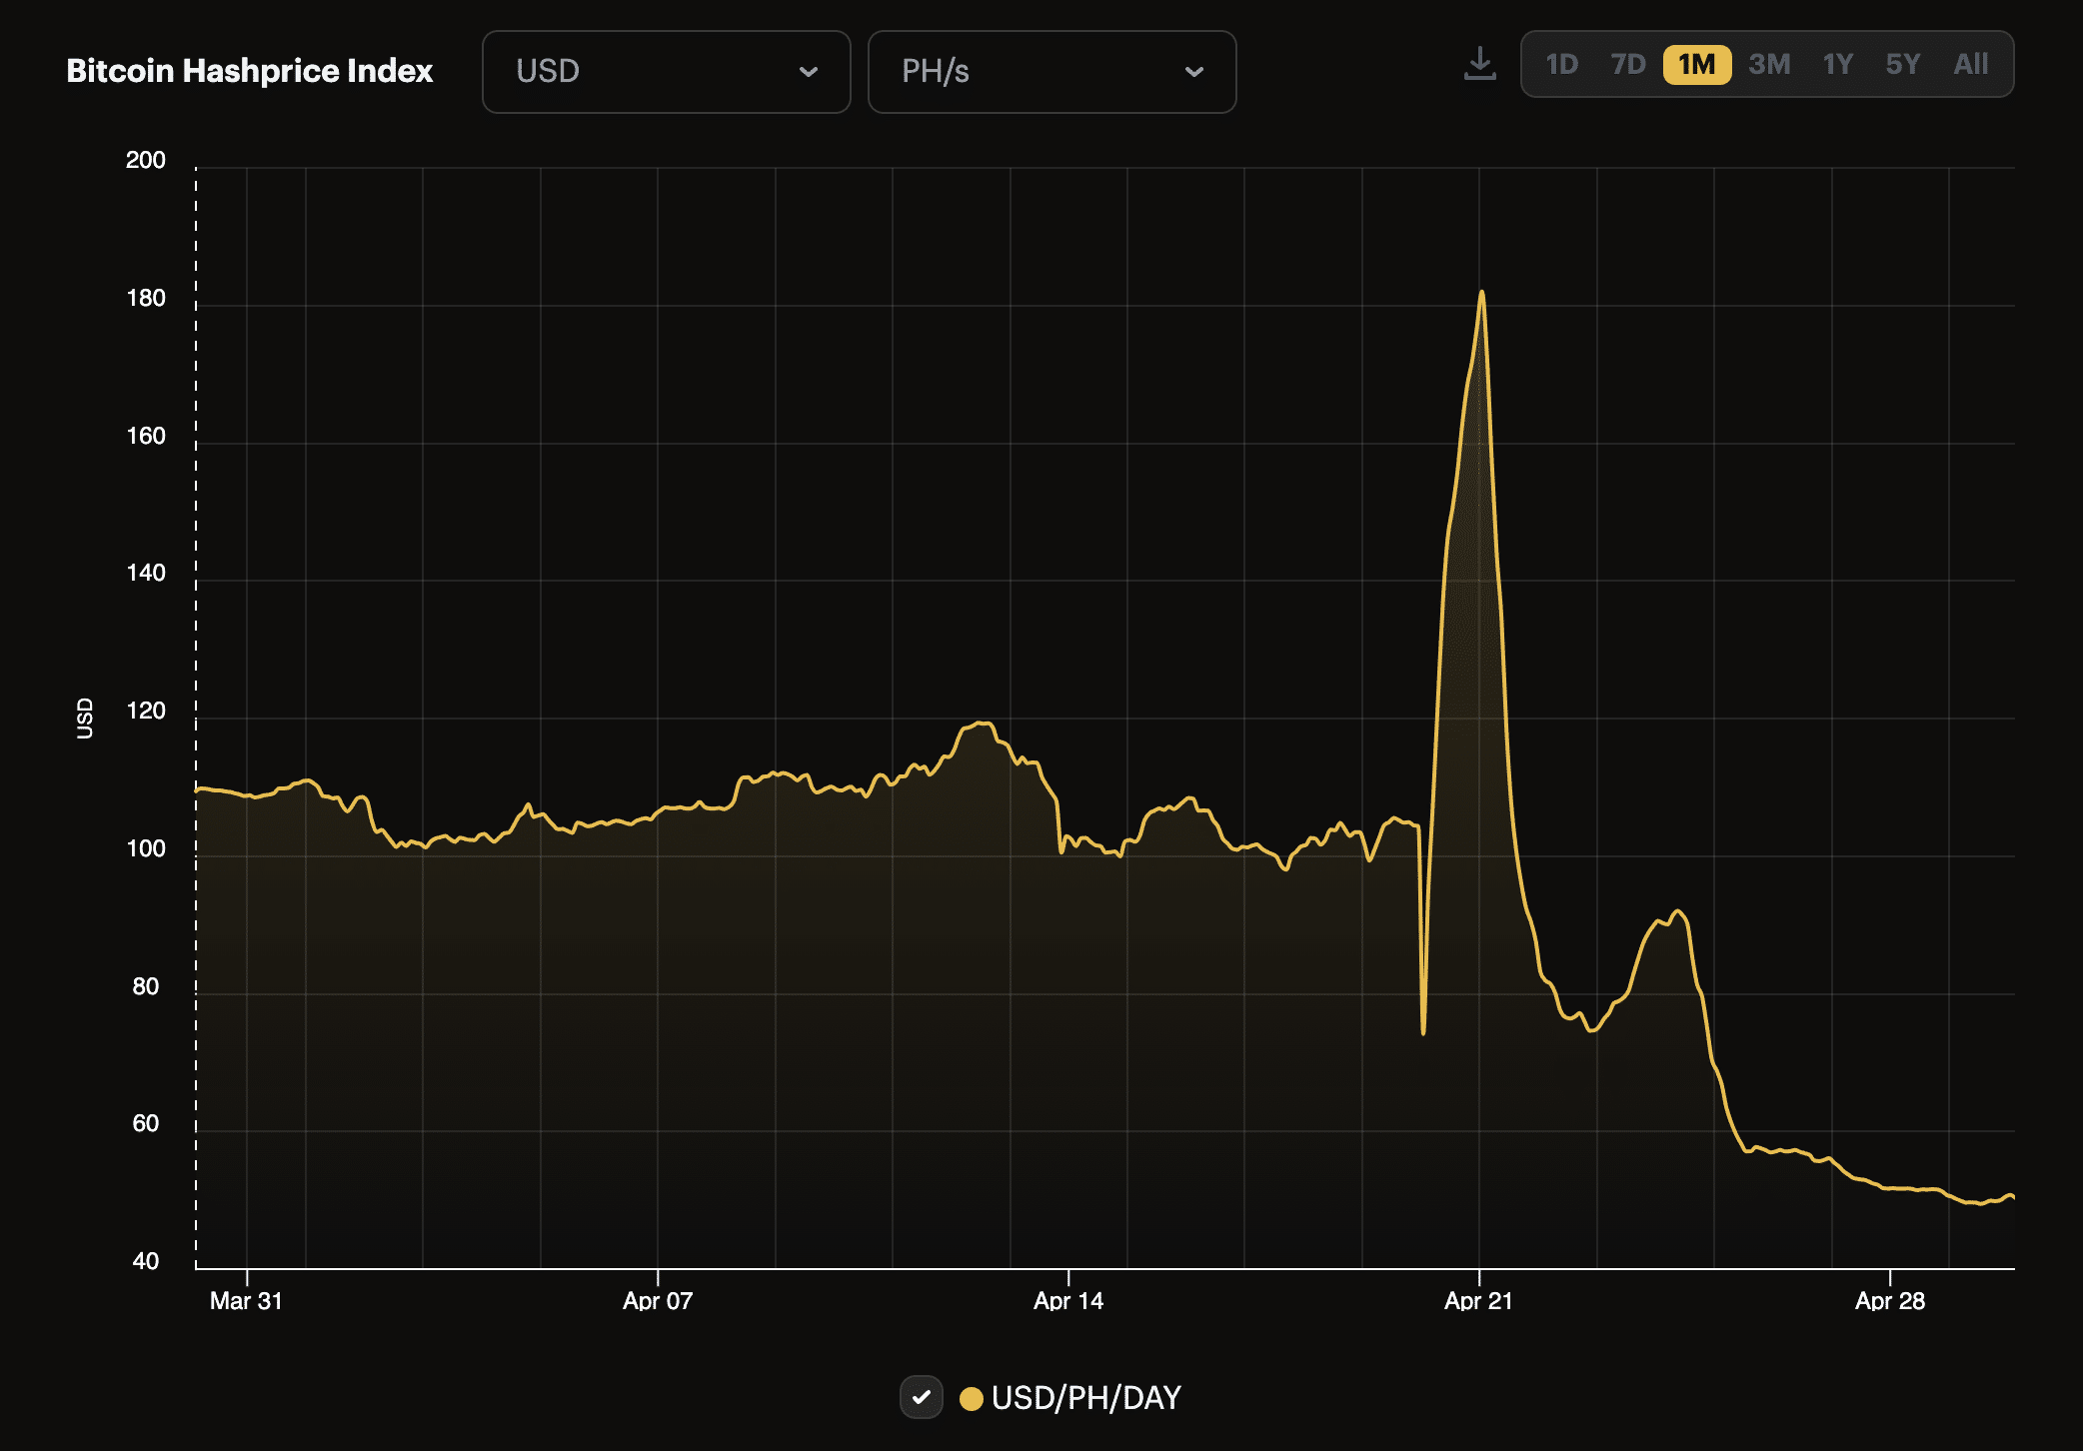Click the vertical USD y-axis title
The image size is (2083, 1451).
[x=85, y=719]
